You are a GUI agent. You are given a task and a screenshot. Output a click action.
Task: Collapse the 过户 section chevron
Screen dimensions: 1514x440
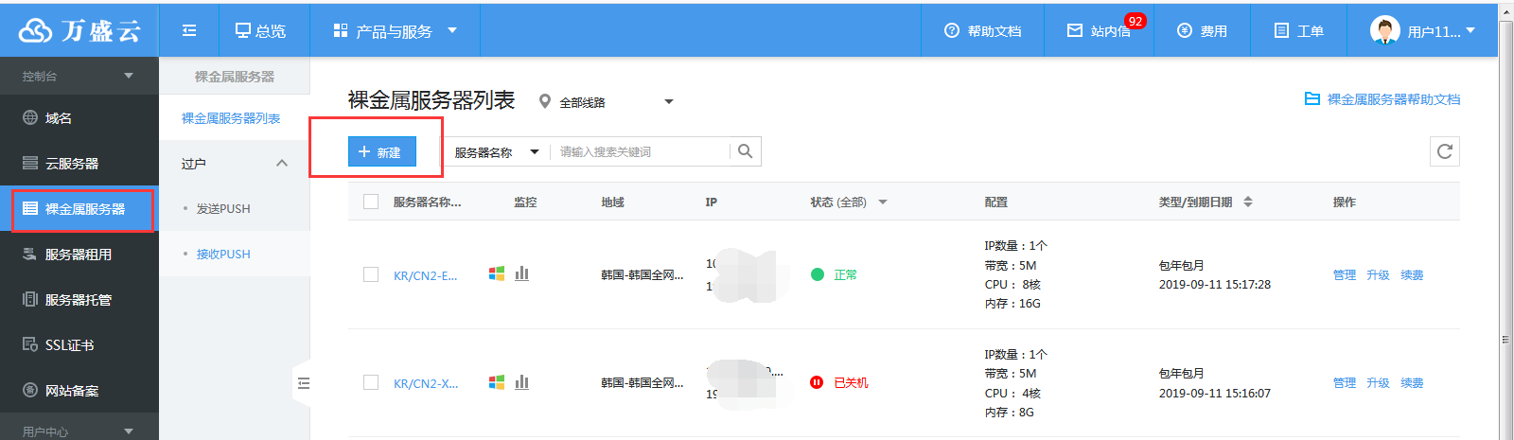click(281, 163)
